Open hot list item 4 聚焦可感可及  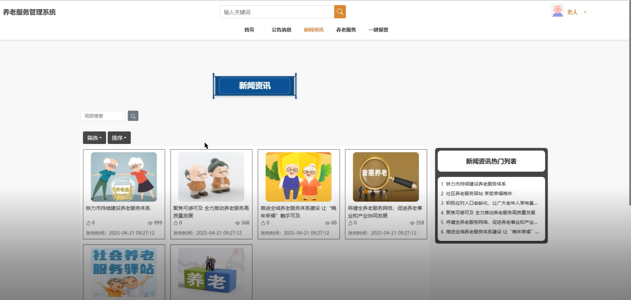(490, 213)
